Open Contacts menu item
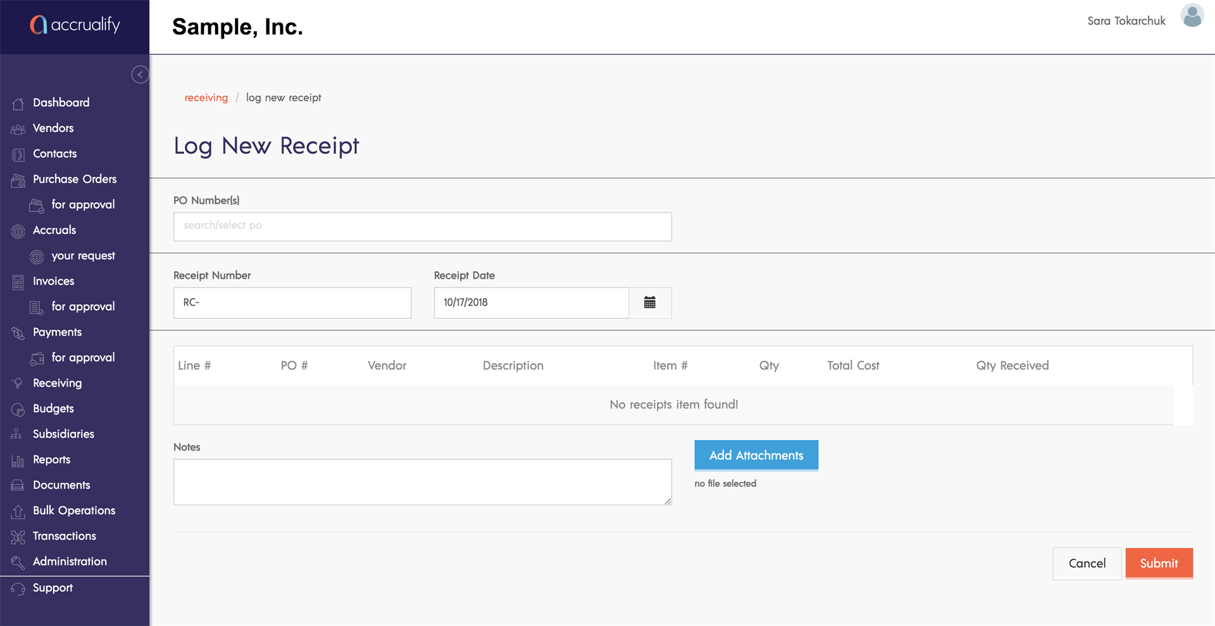Viewport: 1215px width, 626px height. tap(55, 154)
